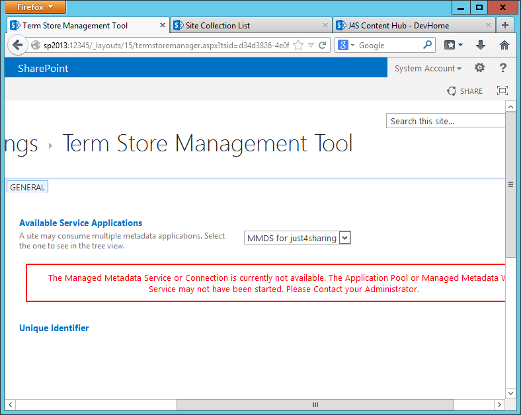Click the Search this site box

(446, 121)
